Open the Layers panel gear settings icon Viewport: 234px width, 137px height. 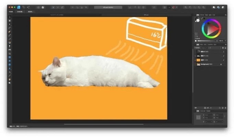click(x=223, y=48)
